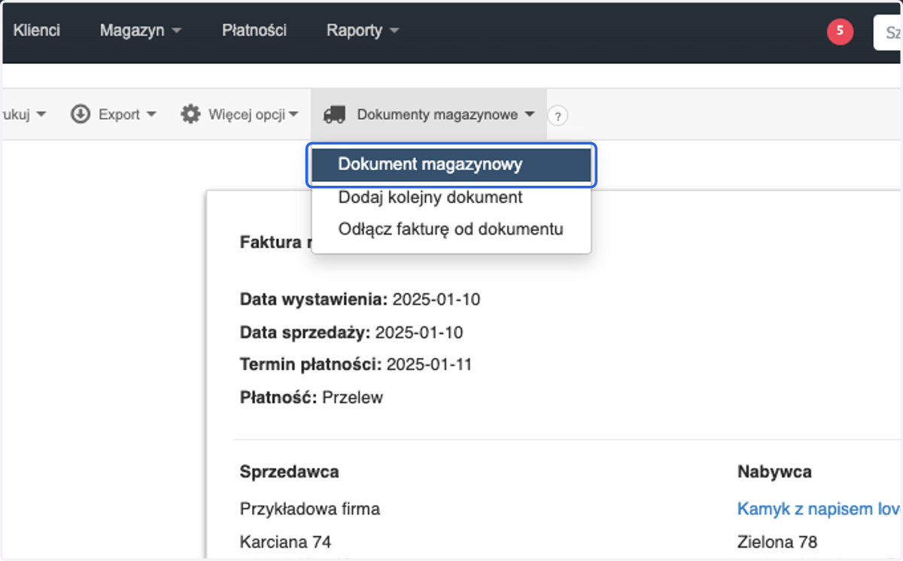Choose Dodaj kolejny dokument
This screenshot has height=561, width=903.
coord(451,198)
